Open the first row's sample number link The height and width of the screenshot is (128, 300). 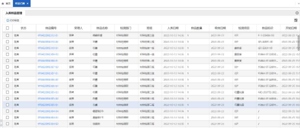[48, 35]
